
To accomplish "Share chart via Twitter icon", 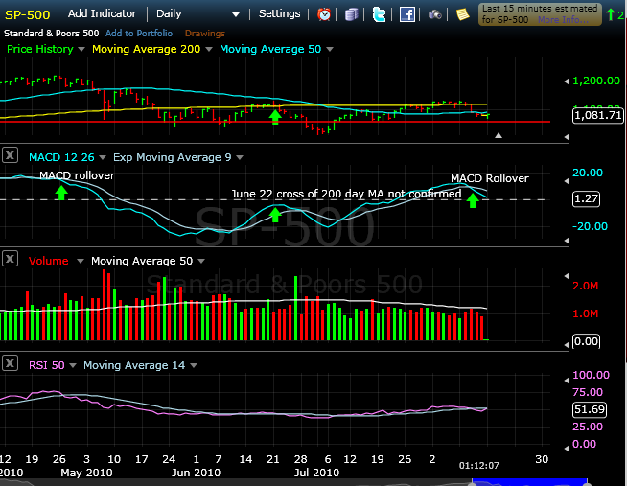I will pyautogui.click(x=380, y=14).
